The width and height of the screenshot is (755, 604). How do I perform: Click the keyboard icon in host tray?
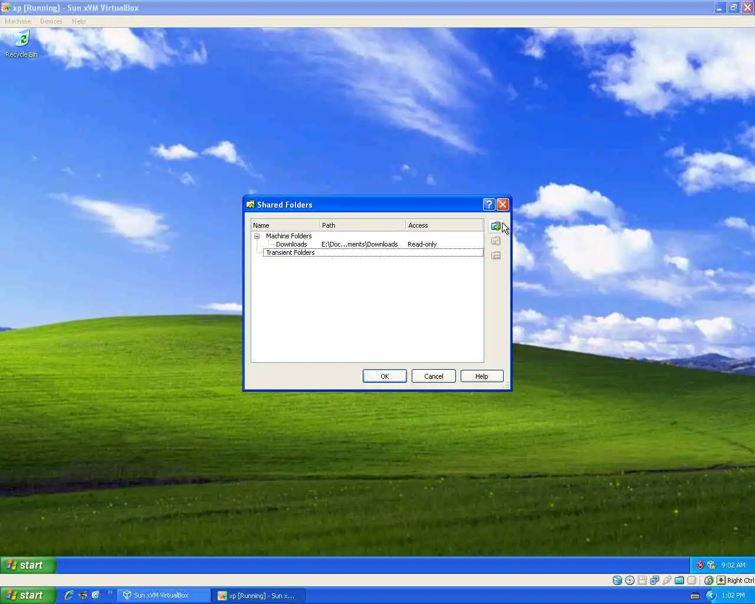point(694,595)
